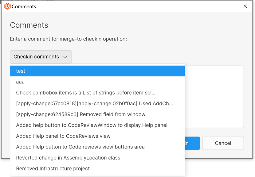Click the Plastic SCM logo in title bar
Viewport: 255px width, 177px height.
point(7,6)
